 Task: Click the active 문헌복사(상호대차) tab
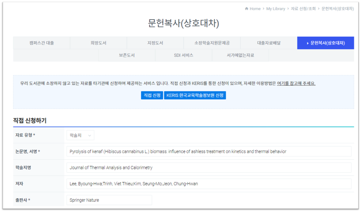point(325,43)
